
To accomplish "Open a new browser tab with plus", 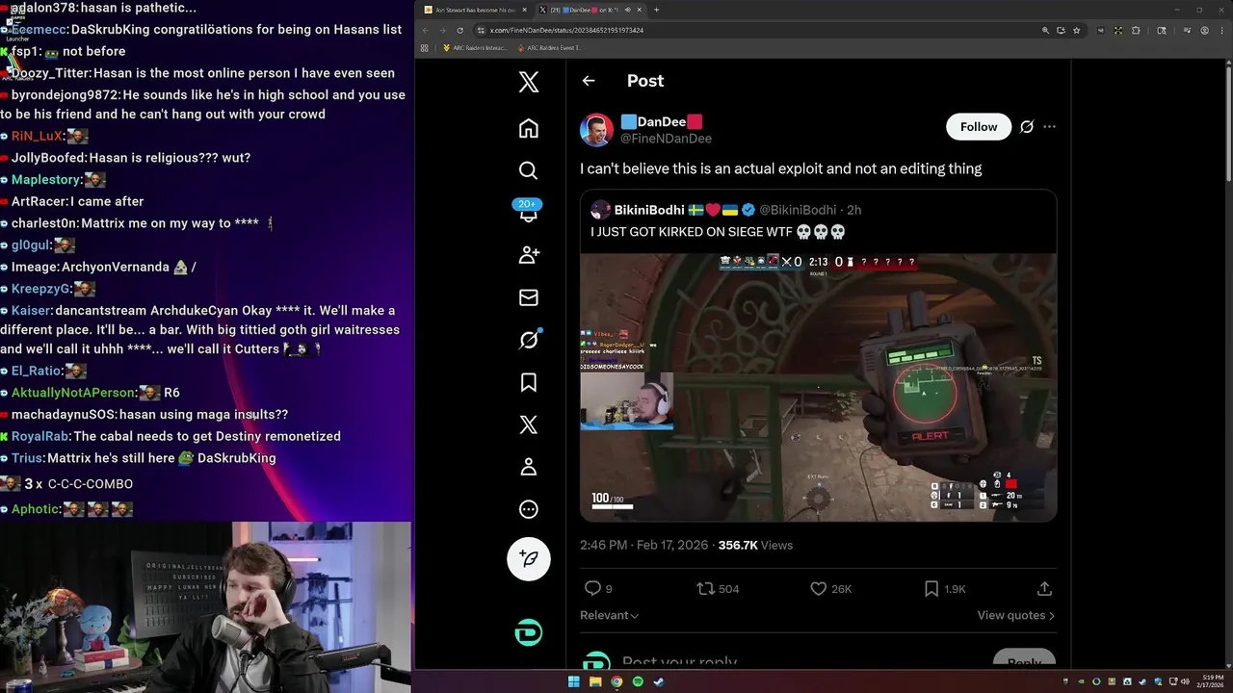I will (x=656, y=10).
